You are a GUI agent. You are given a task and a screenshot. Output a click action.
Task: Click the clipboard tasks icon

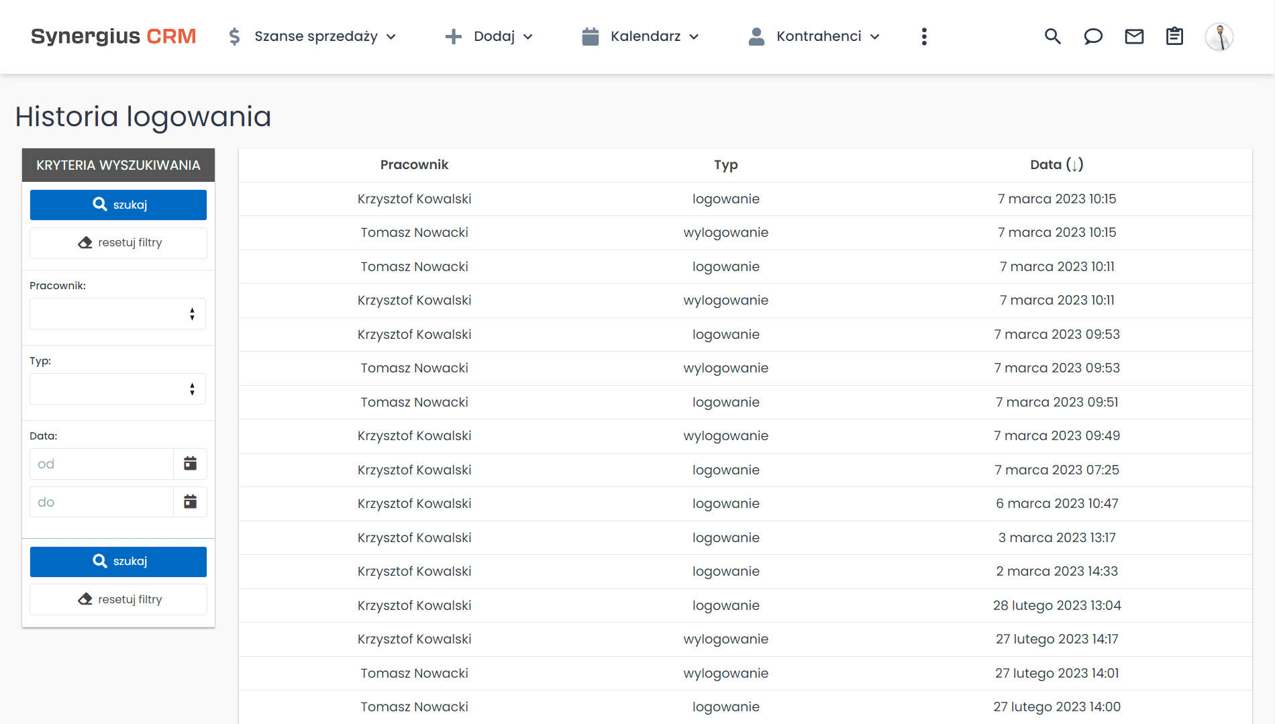click(1174, 36)
